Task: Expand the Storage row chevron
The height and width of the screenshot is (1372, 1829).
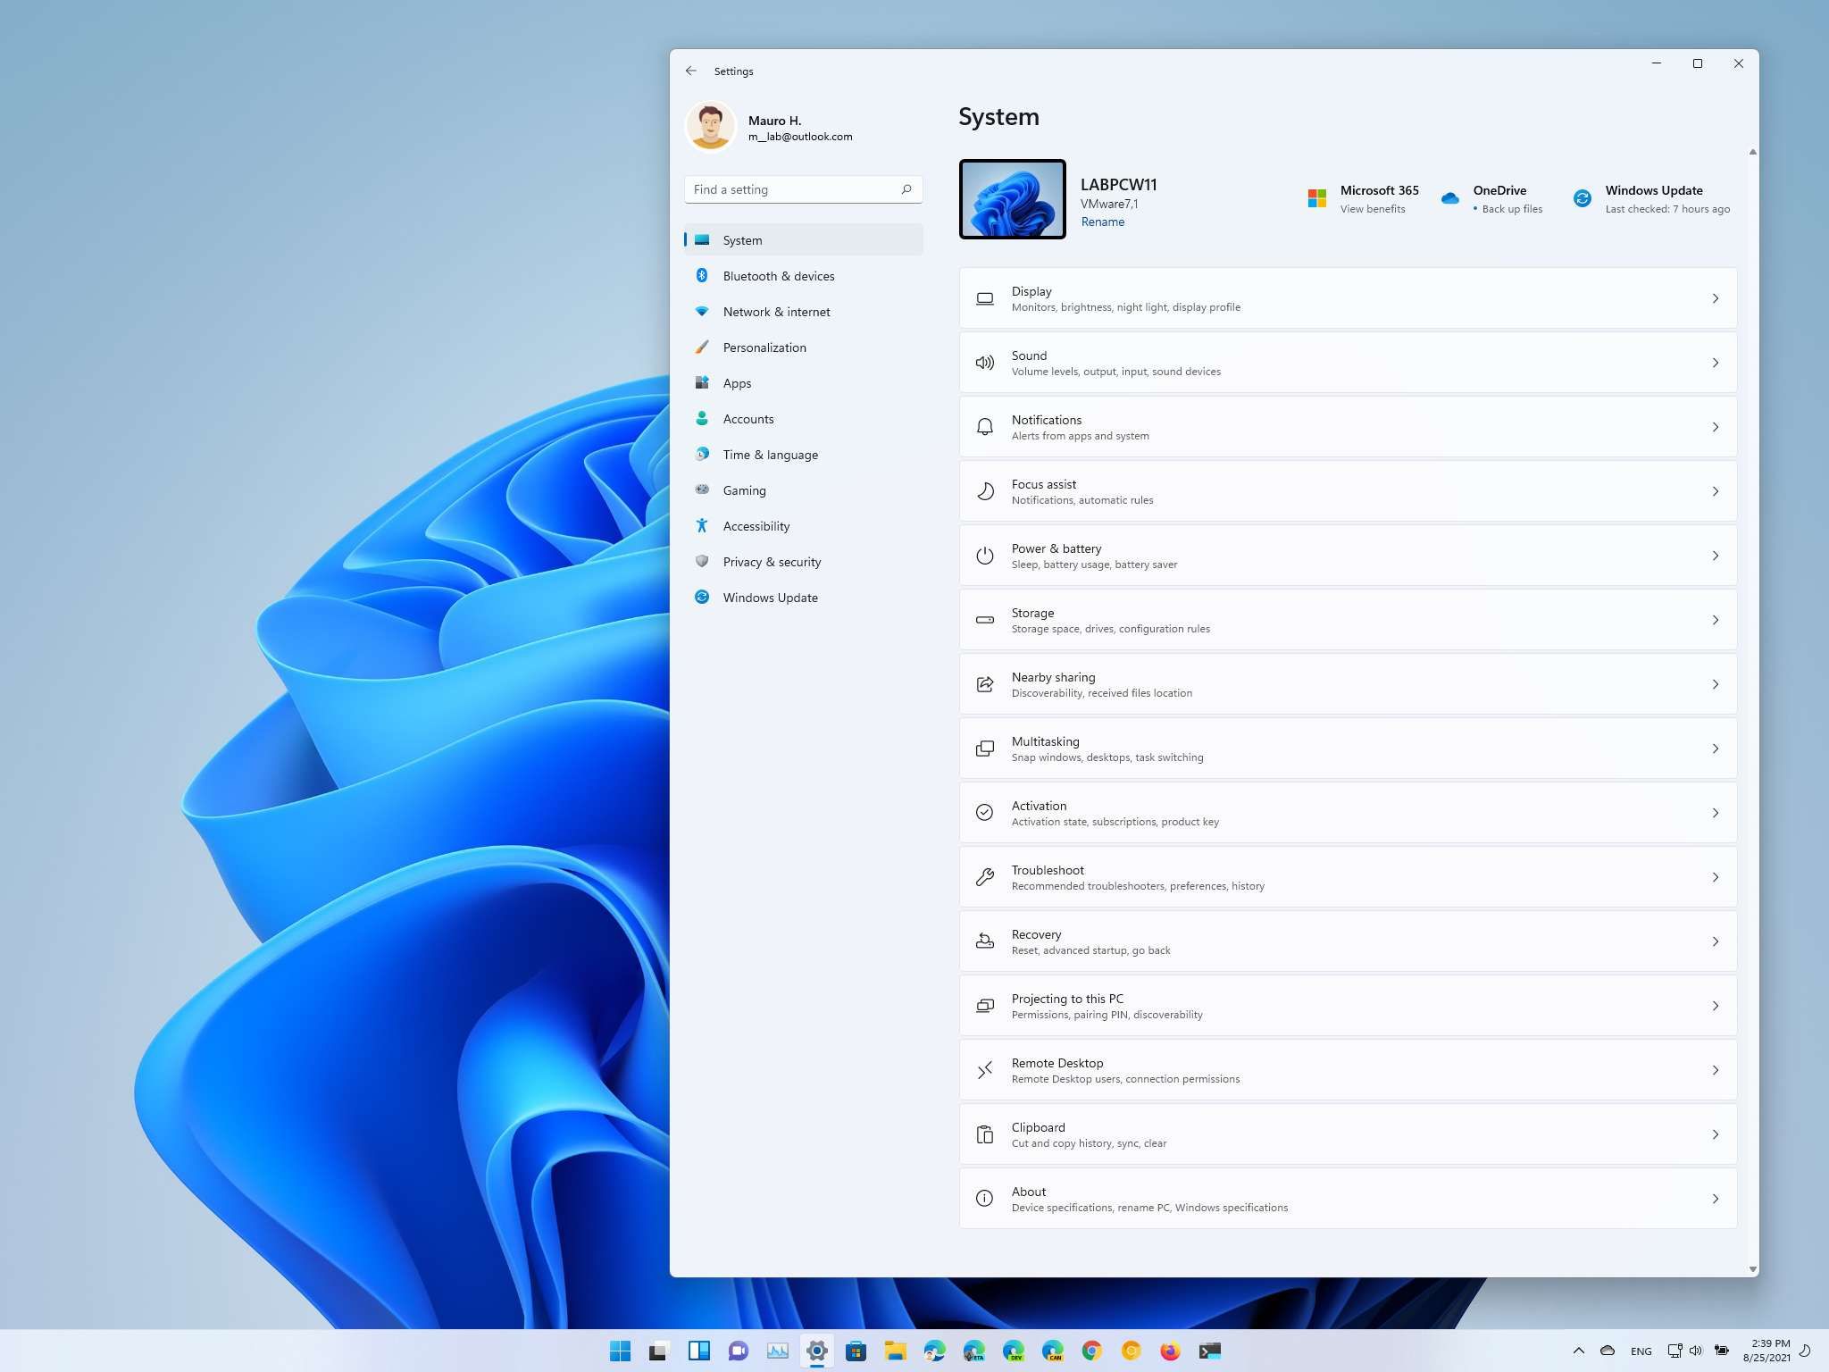Action: pyautogui.click(x=1715, y=620)
